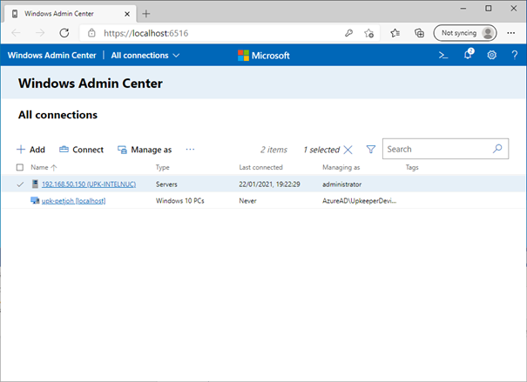The width and height of the screenshot is (527, 382).
Task: Sort by the Tags column header
Action: 412,167
